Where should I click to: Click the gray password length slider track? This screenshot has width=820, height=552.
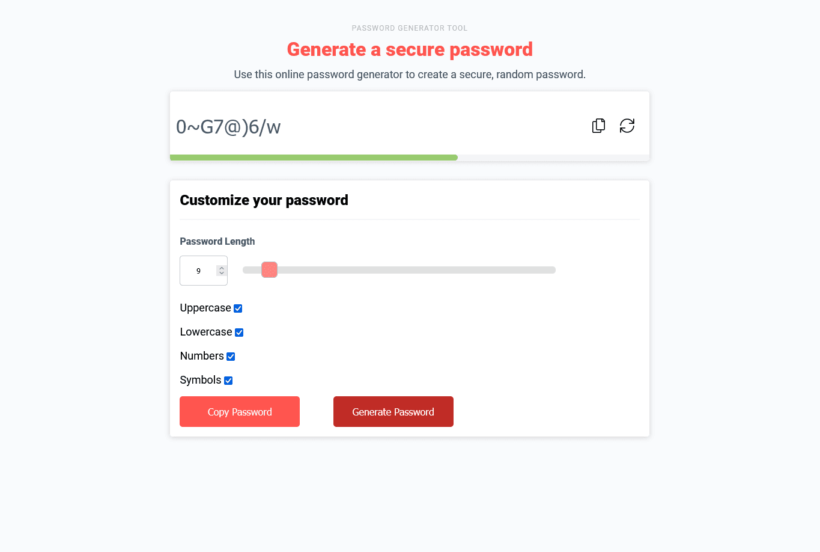tap(399, 270)
